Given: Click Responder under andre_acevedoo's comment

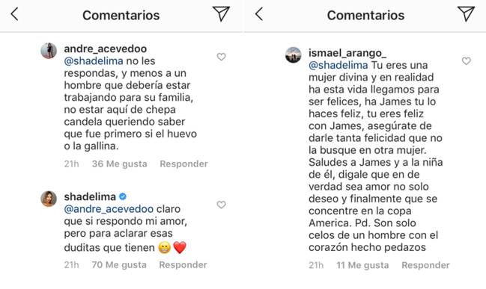Looking at the screenshot, I should tap(183, 164).
